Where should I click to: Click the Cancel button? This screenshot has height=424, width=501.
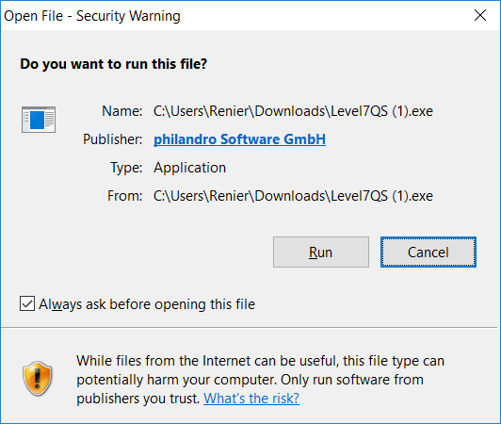pyautogui.click(x=428, y=252)
